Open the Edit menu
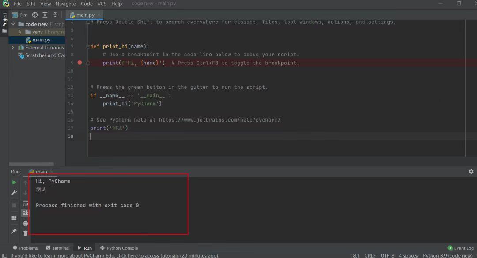 coord(31,4)
